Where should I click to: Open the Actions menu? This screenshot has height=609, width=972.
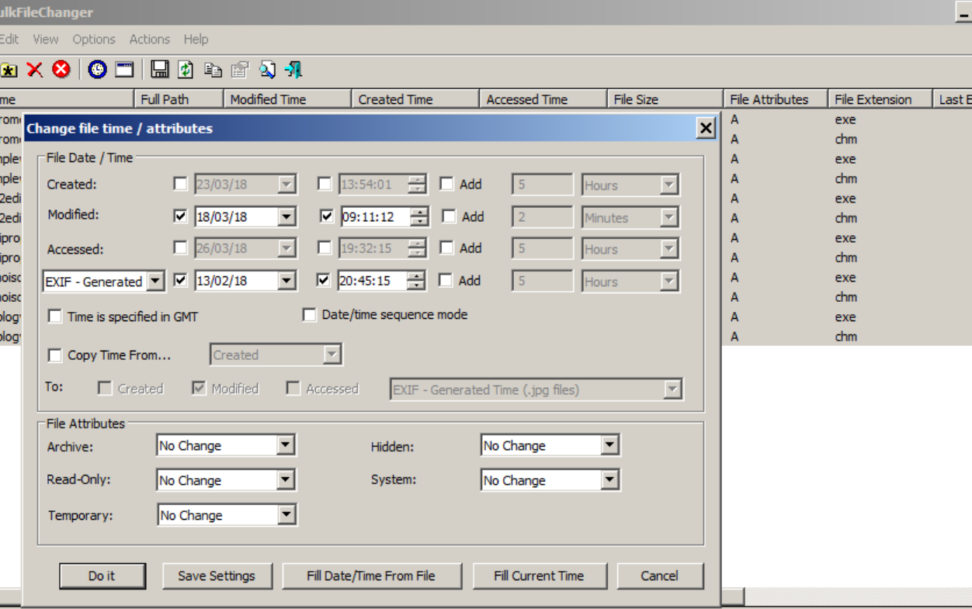(149, 39)
